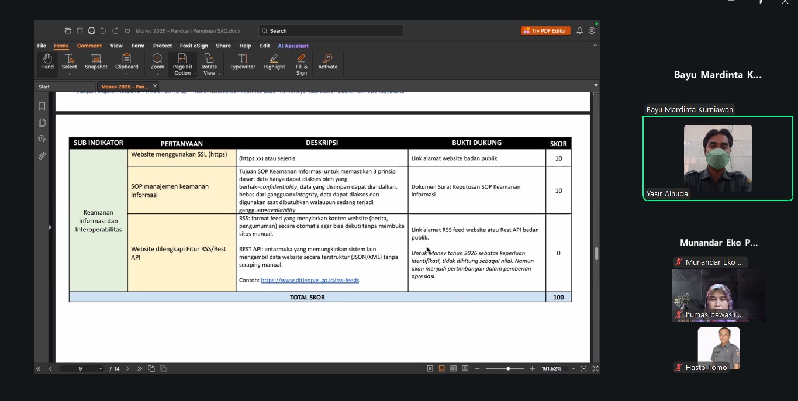This screenshot has height=401, width=798.
Task: Toggle continuous page view mode
Action: pos(442,369)
